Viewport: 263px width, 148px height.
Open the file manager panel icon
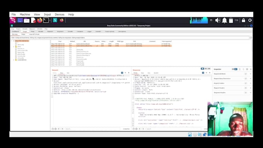coord(27,20)
